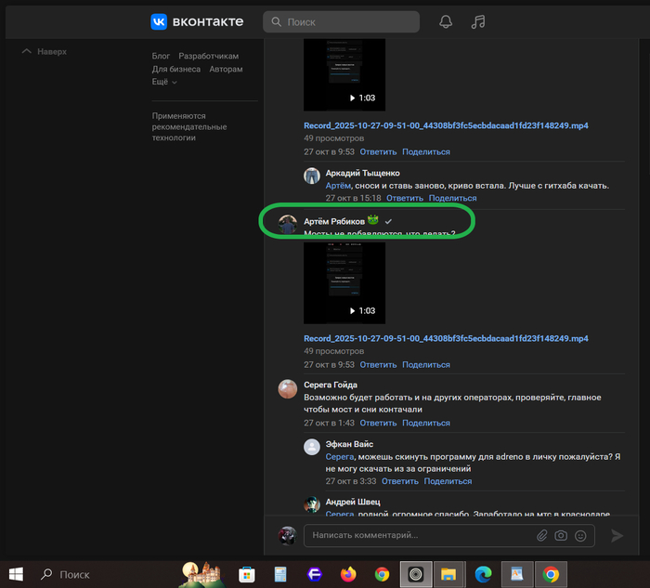Attach a file with the paperclip icon
The height and width of the screenshot is (588, 650).
pyautogui.click(x=542, y=535)
